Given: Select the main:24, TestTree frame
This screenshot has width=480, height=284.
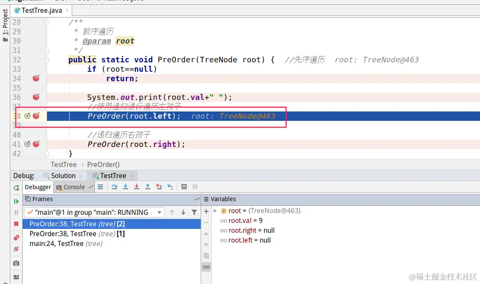Looking at the screenshot, I should coord(112,243).
